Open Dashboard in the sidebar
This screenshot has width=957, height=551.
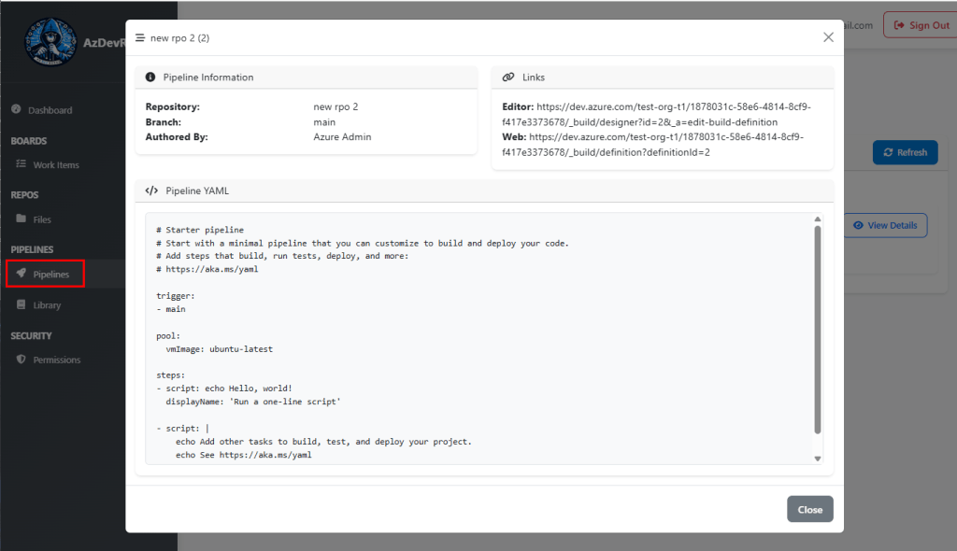[50, 110]
